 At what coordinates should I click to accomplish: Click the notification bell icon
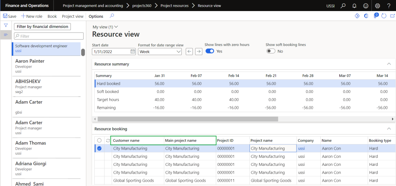354,6
